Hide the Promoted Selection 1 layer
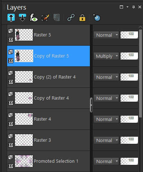Screen dimensions: 143x172 (11, 166)
